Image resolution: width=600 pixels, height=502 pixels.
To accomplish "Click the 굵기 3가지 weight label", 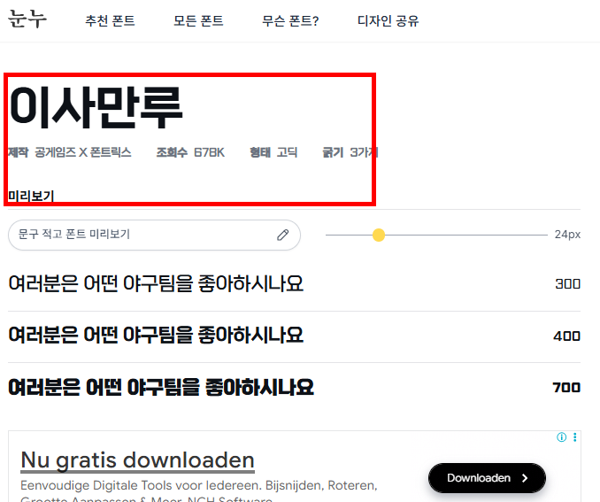I will [350, 152].
